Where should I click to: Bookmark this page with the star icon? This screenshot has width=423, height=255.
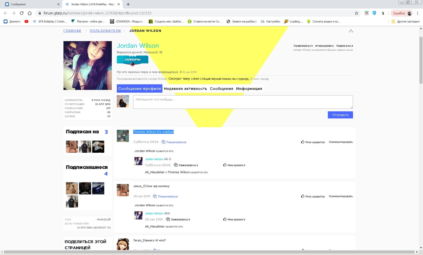point(356,13)
